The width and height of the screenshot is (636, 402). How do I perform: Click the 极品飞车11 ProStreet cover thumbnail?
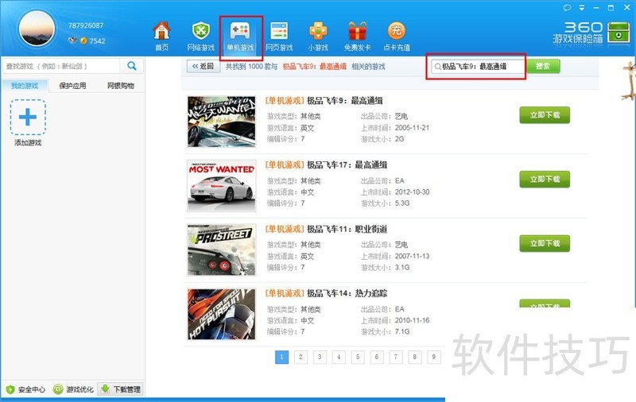(x=221, y=249)
